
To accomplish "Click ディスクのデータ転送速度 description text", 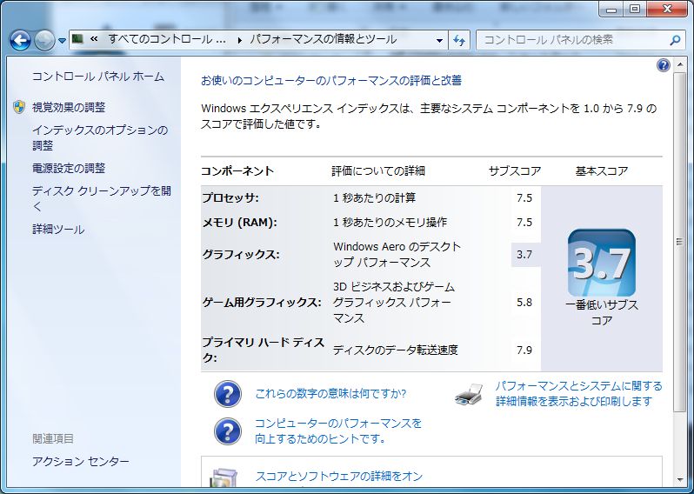I will pyautogui.click(x=395, y=350).
